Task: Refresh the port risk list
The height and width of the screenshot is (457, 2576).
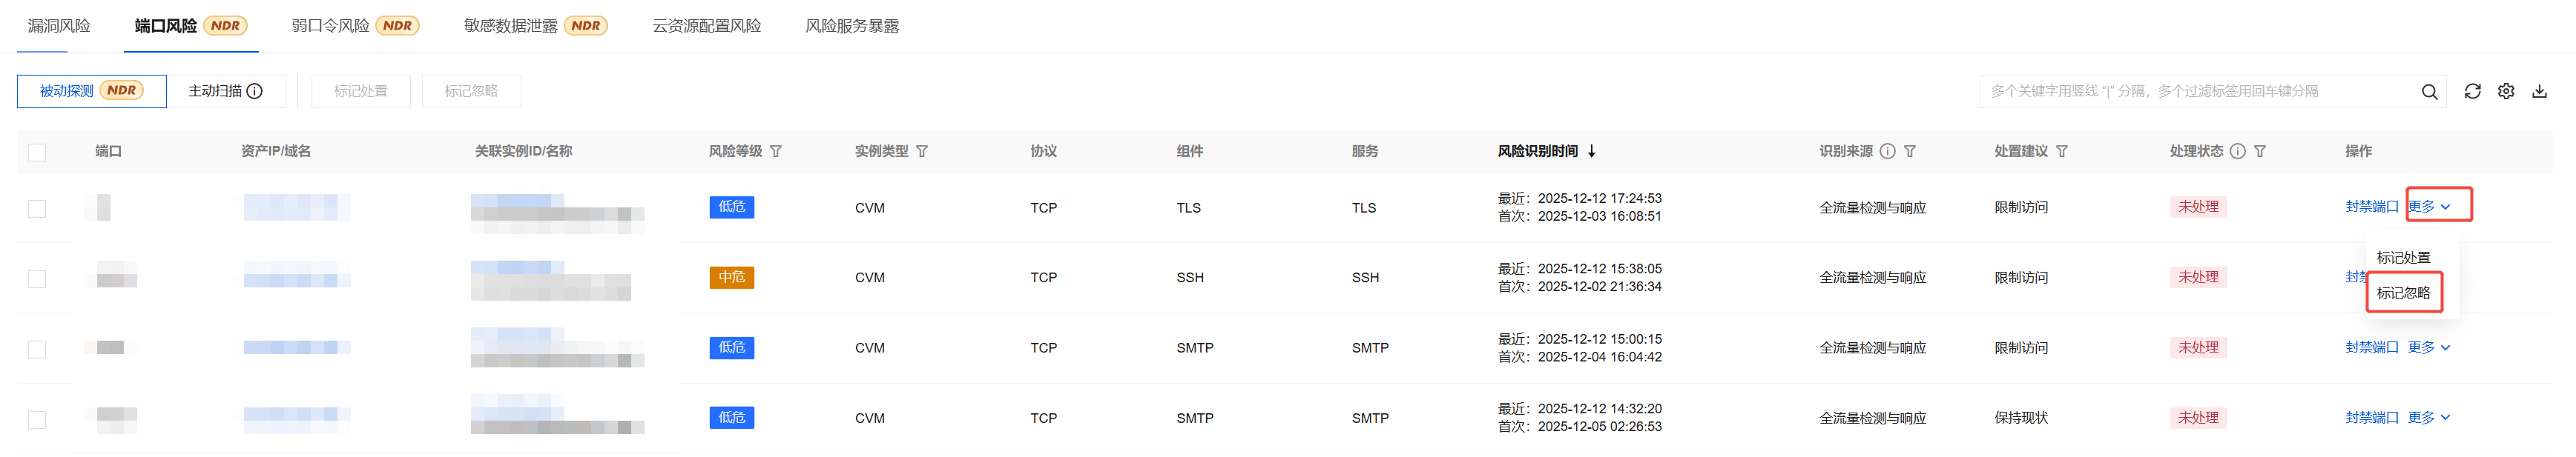Action: tap(2472, 92)
